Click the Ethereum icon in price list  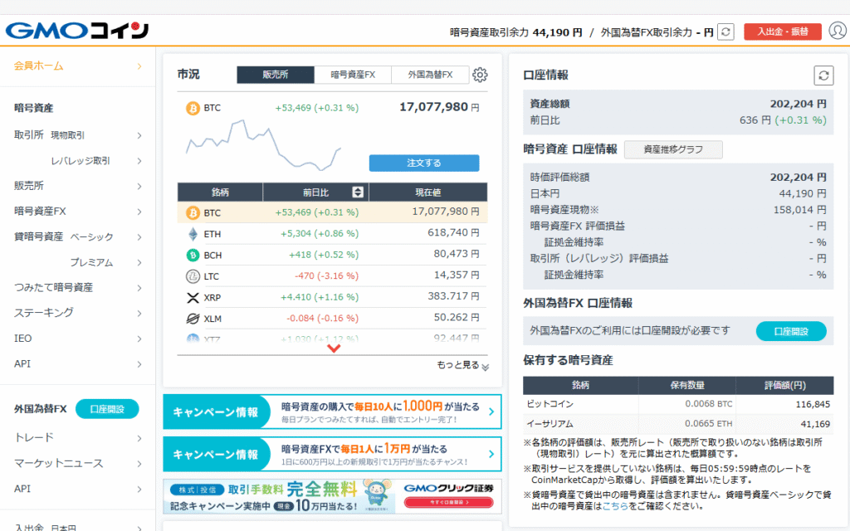pyautogui.click(x=193, y=234)
